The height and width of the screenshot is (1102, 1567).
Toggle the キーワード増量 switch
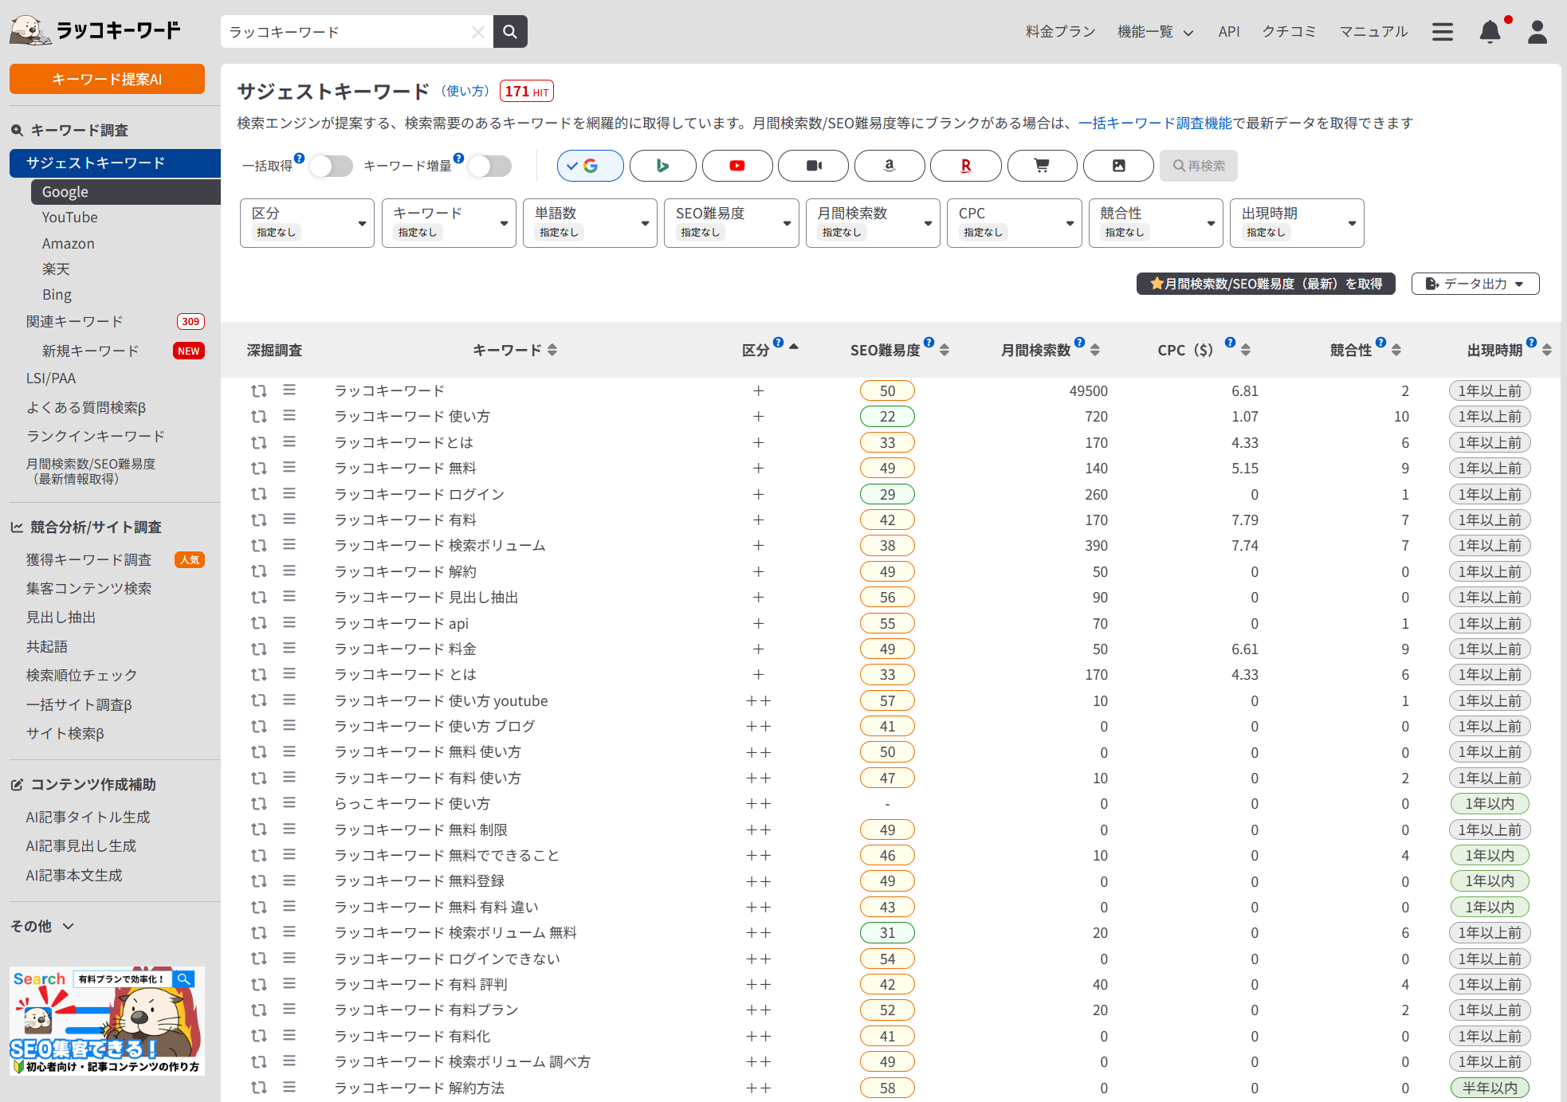click(490, 166)
